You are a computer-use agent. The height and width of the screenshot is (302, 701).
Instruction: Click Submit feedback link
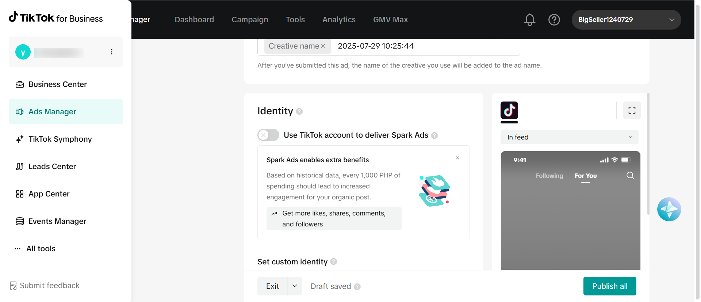pos(45,286)
